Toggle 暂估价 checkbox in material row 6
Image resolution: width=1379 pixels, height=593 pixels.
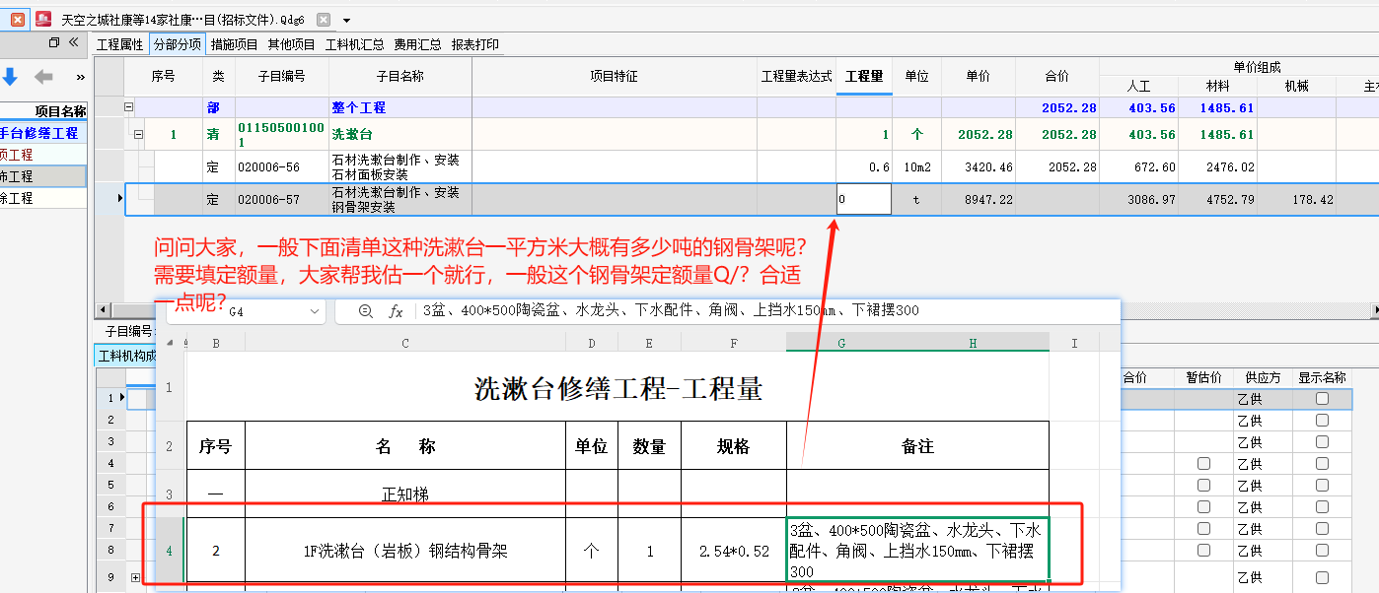point(1203,507)
